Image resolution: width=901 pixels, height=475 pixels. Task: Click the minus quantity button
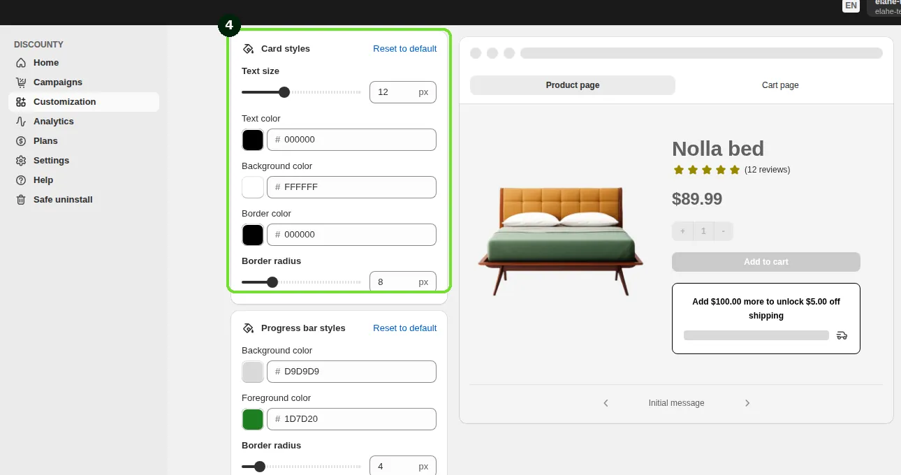click(723, 231)
